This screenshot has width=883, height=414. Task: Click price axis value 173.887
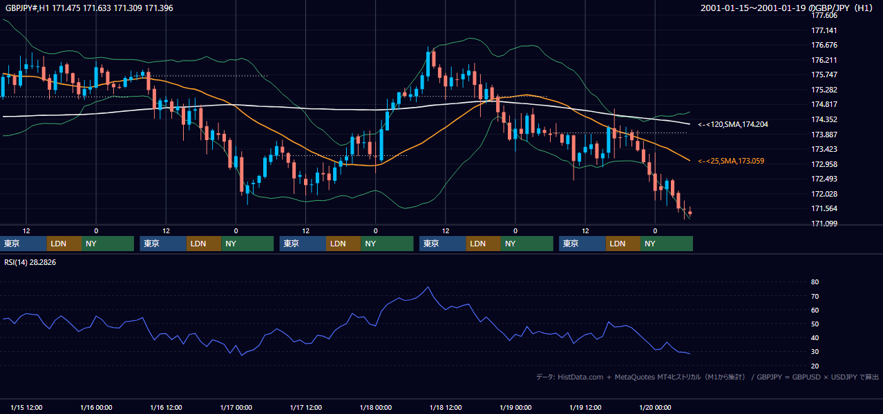coord(824,135)
